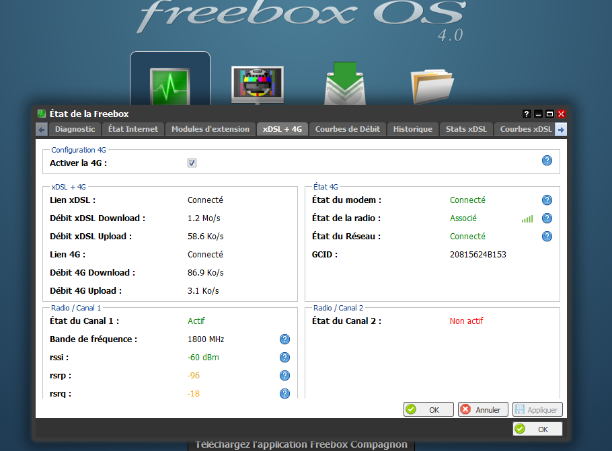Screen dimensions: 612x451
Task: Click the Connecté value of Lien 4G
Action: tap(205, 255)
